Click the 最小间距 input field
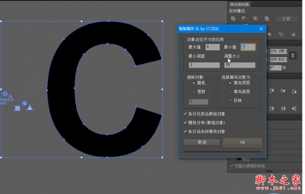Image resolution: width=305 pixels, height=194 pixels. (x=204, y=65)
